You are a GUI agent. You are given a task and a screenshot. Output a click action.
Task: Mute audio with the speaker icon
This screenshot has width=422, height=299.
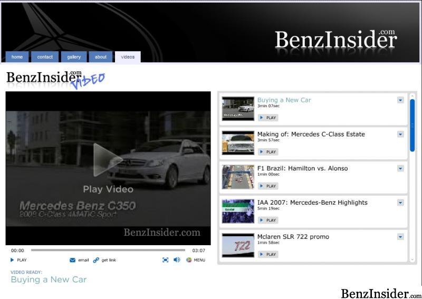177,259
